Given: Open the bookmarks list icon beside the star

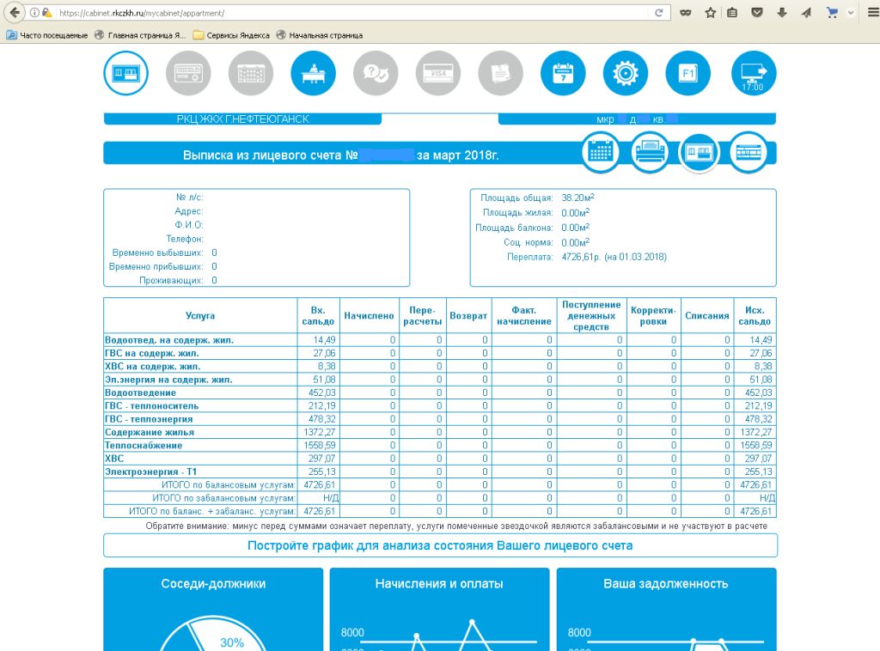Looking at the screenshot, I should point(732,13).
